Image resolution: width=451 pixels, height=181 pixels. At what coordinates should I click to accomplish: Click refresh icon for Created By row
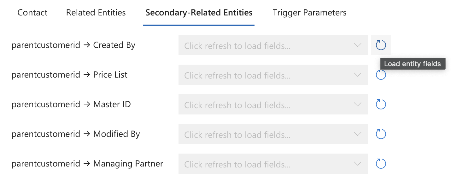pos(381,45)
